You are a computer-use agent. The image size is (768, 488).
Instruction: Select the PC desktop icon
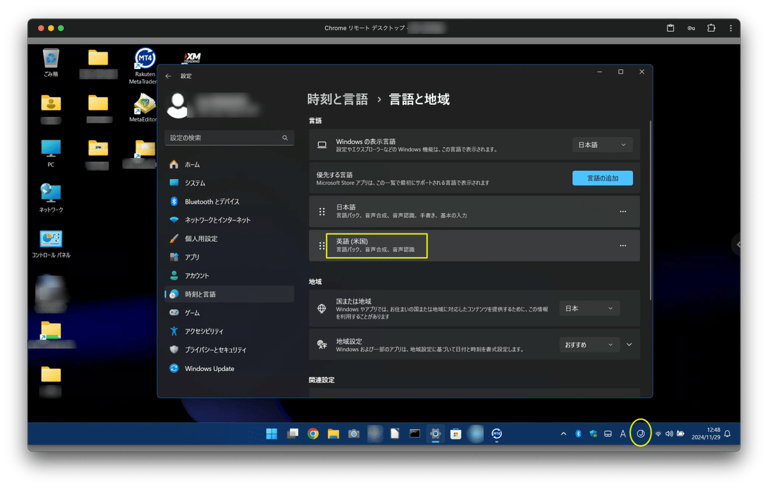pos(51,153)
